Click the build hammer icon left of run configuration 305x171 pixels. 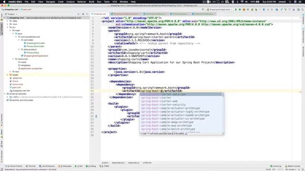[203, 9]
